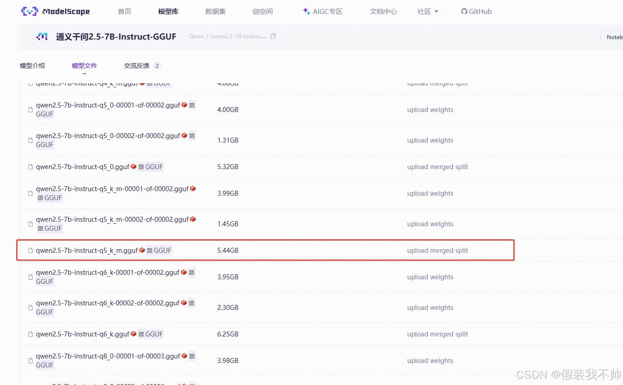The image size is (623, 385).
Task: Click the 通义千问2.5-7B-Instruct-GGUF model title
Action: [x=116, y=37]
